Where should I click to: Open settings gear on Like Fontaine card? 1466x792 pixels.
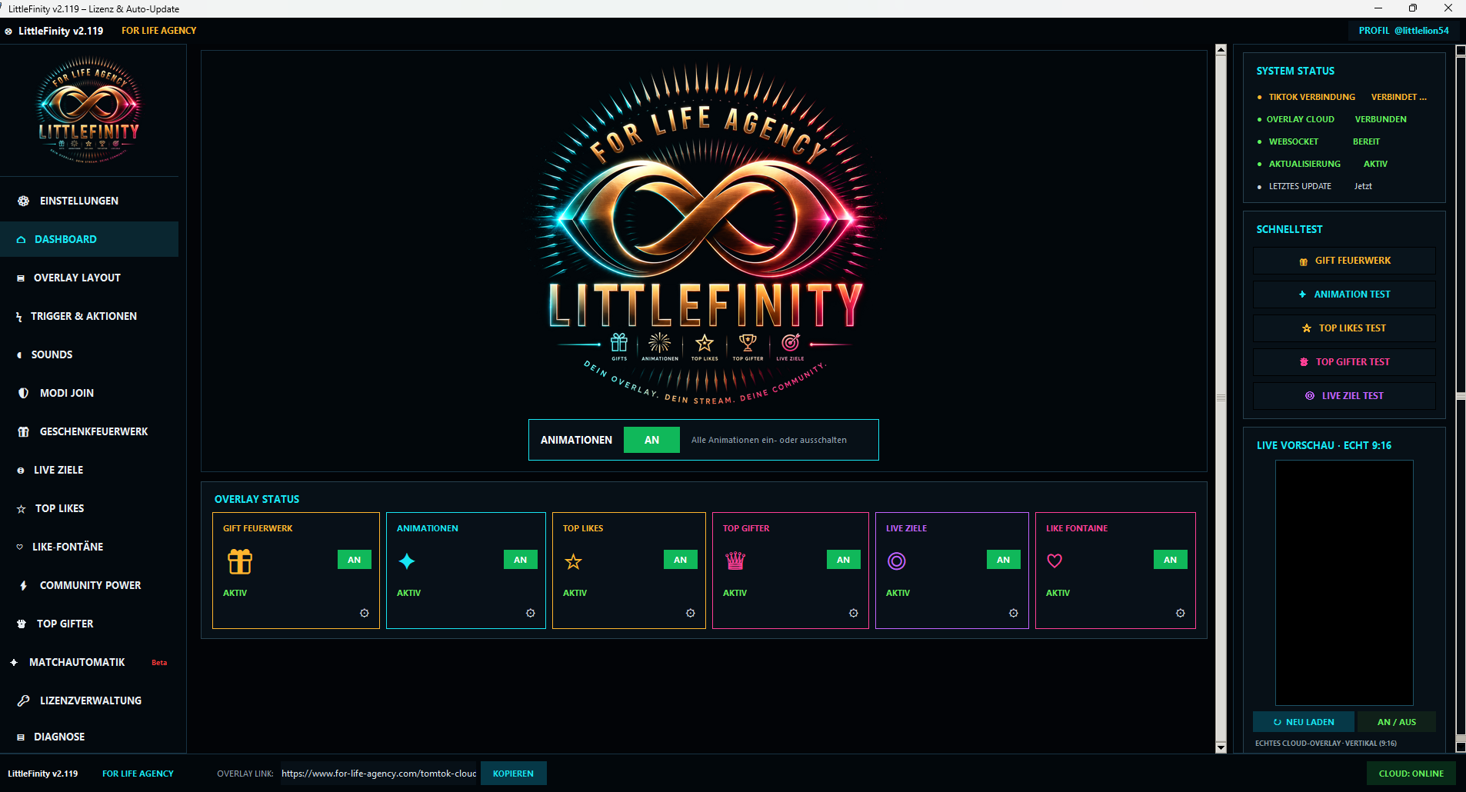point(1181,613)
